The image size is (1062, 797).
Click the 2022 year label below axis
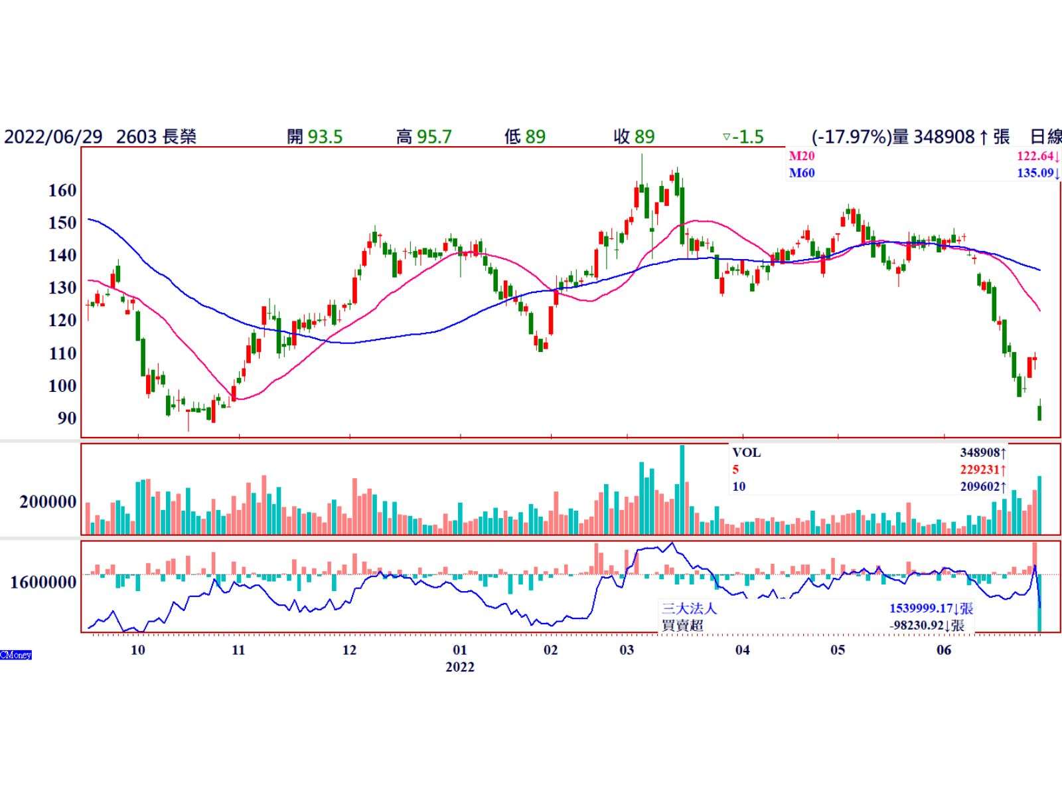[x=459, y=667]
